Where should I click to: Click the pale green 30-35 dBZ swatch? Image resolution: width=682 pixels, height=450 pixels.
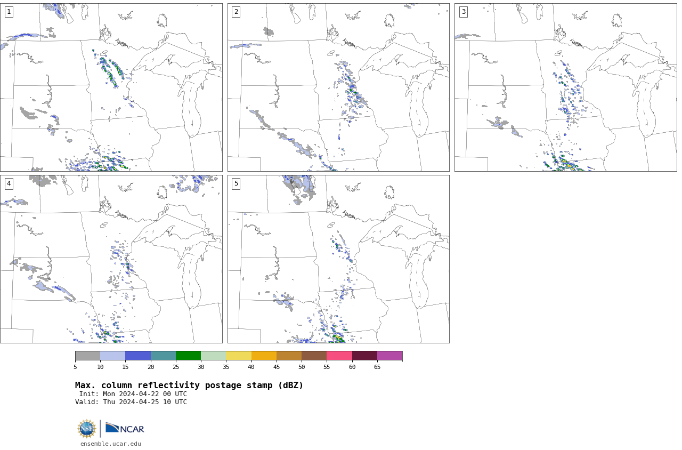tap(214, 356)
